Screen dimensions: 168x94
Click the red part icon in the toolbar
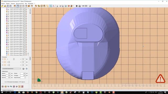click(x=69, y=6)
